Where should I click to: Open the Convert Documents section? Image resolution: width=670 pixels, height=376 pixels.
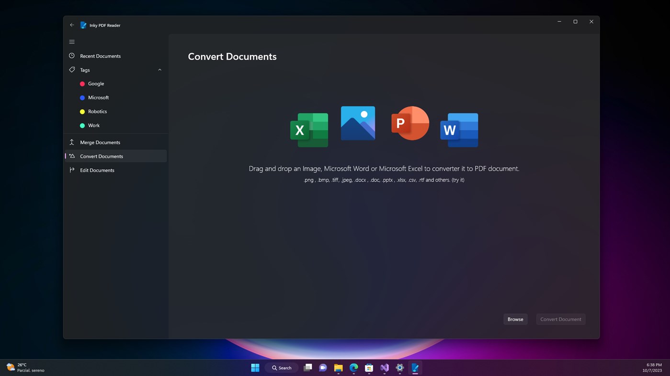pos(102,156)
